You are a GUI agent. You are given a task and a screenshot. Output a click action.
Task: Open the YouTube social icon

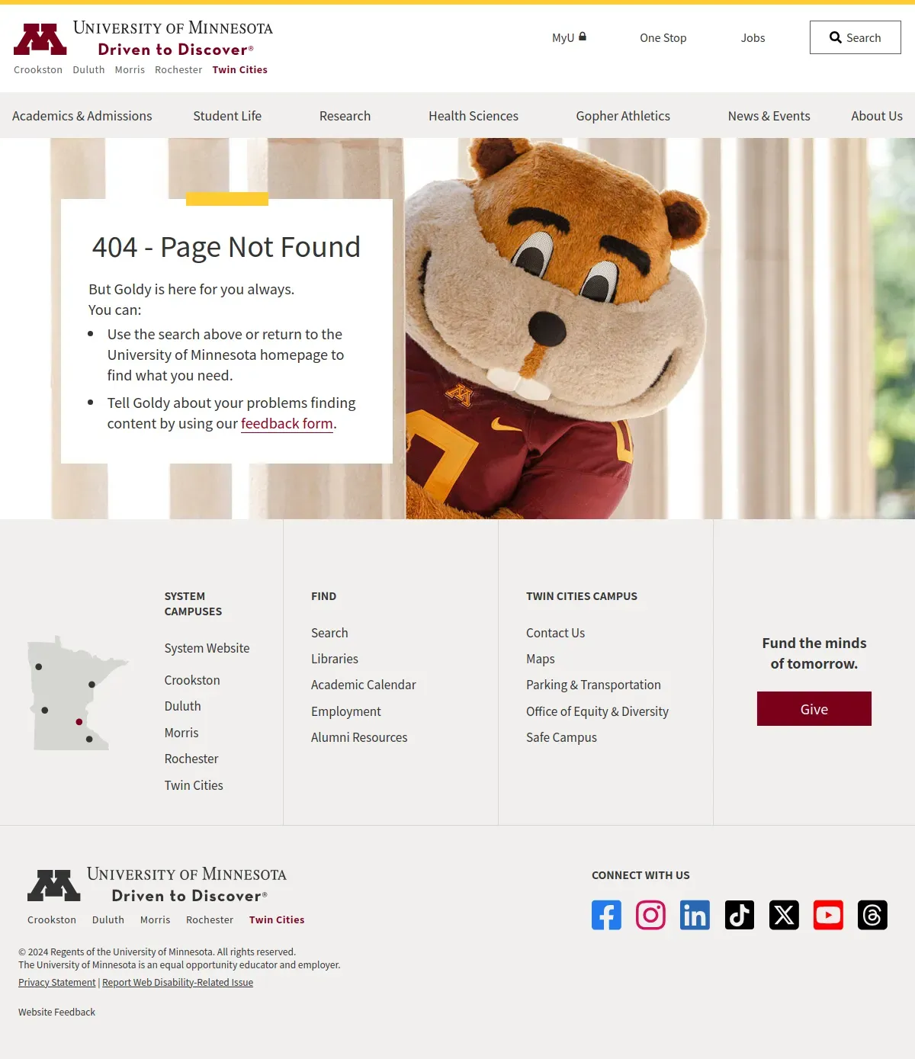pyautogui.click(x=828, y=915)
